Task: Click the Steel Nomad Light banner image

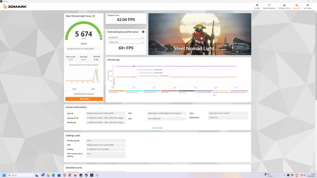Action: 199,34
